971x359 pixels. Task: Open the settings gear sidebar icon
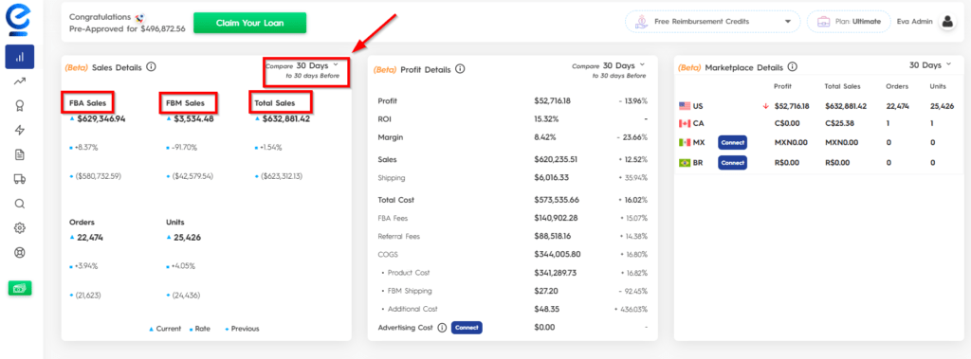pyautogui.click(x=19, y=227)
